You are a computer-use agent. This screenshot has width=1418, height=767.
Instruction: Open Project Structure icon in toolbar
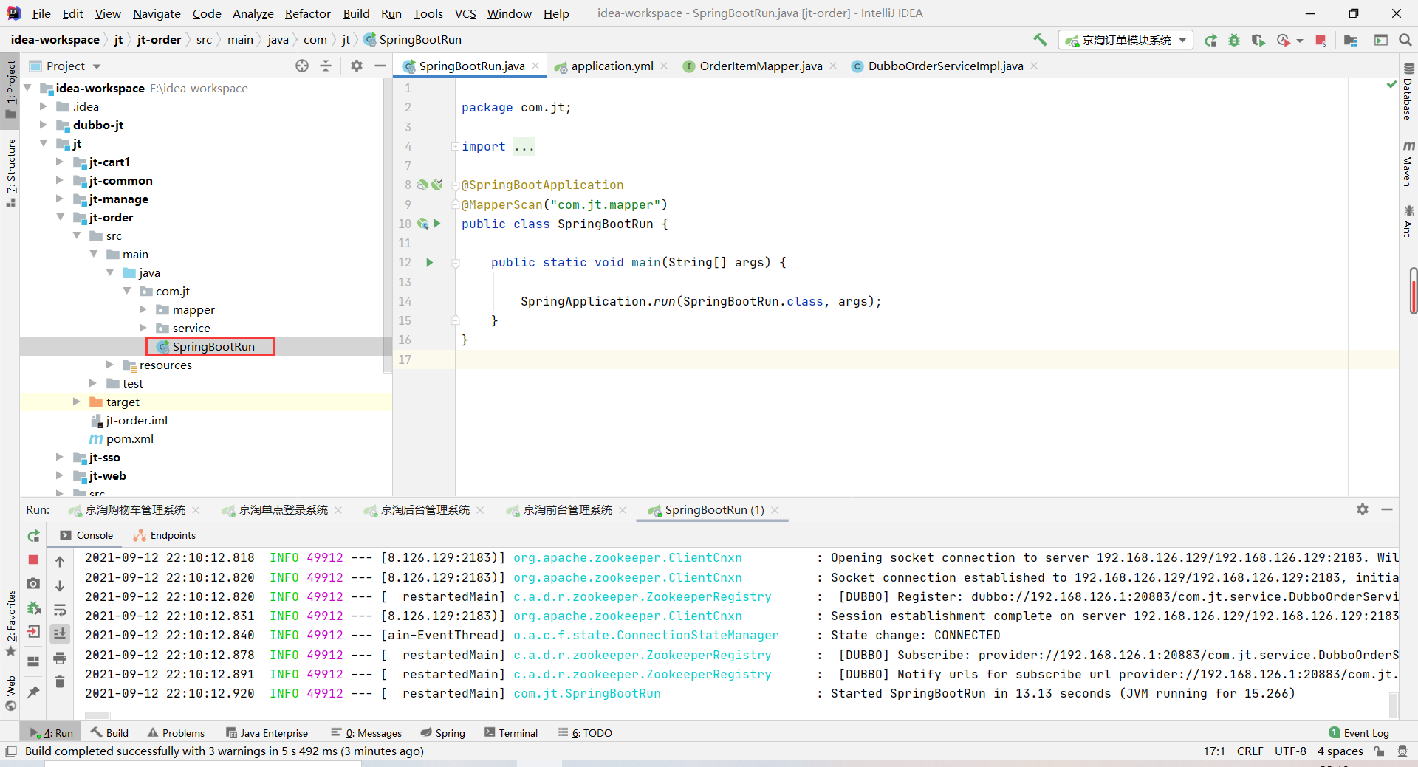coord(1351,40)
